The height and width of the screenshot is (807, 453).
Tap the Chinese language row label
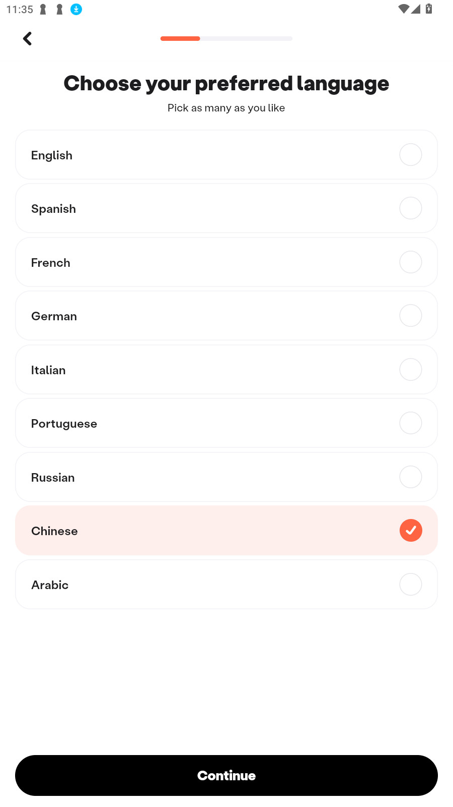pos(54,531)
